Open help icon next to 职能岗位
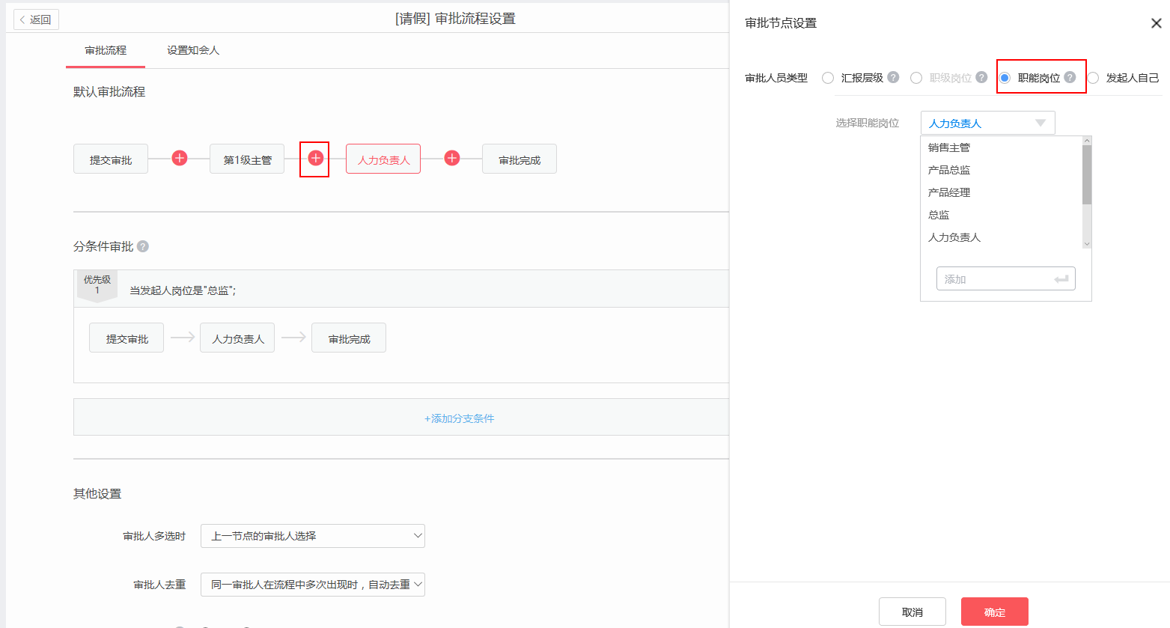This screenshot has height=628, width=1170. 1070,77
